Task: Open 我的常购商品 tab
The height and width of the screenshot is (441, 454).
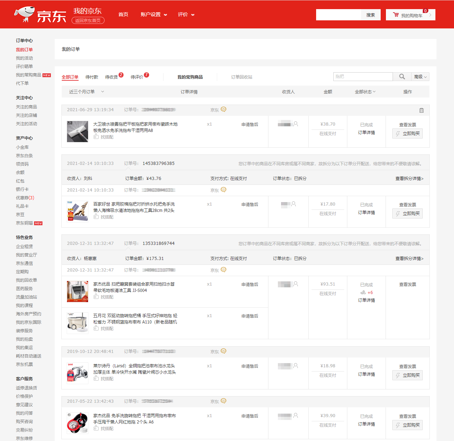Action: (190, 77)
